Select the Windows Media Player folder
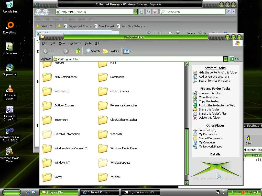The image size is (262, 196). click(x=118, y=149)
